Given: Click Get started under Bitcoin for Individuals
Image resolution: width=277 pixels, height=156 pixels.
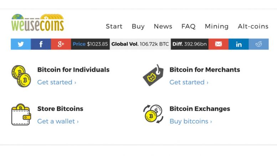Looking at the screenshot, I should coord(57,82).
